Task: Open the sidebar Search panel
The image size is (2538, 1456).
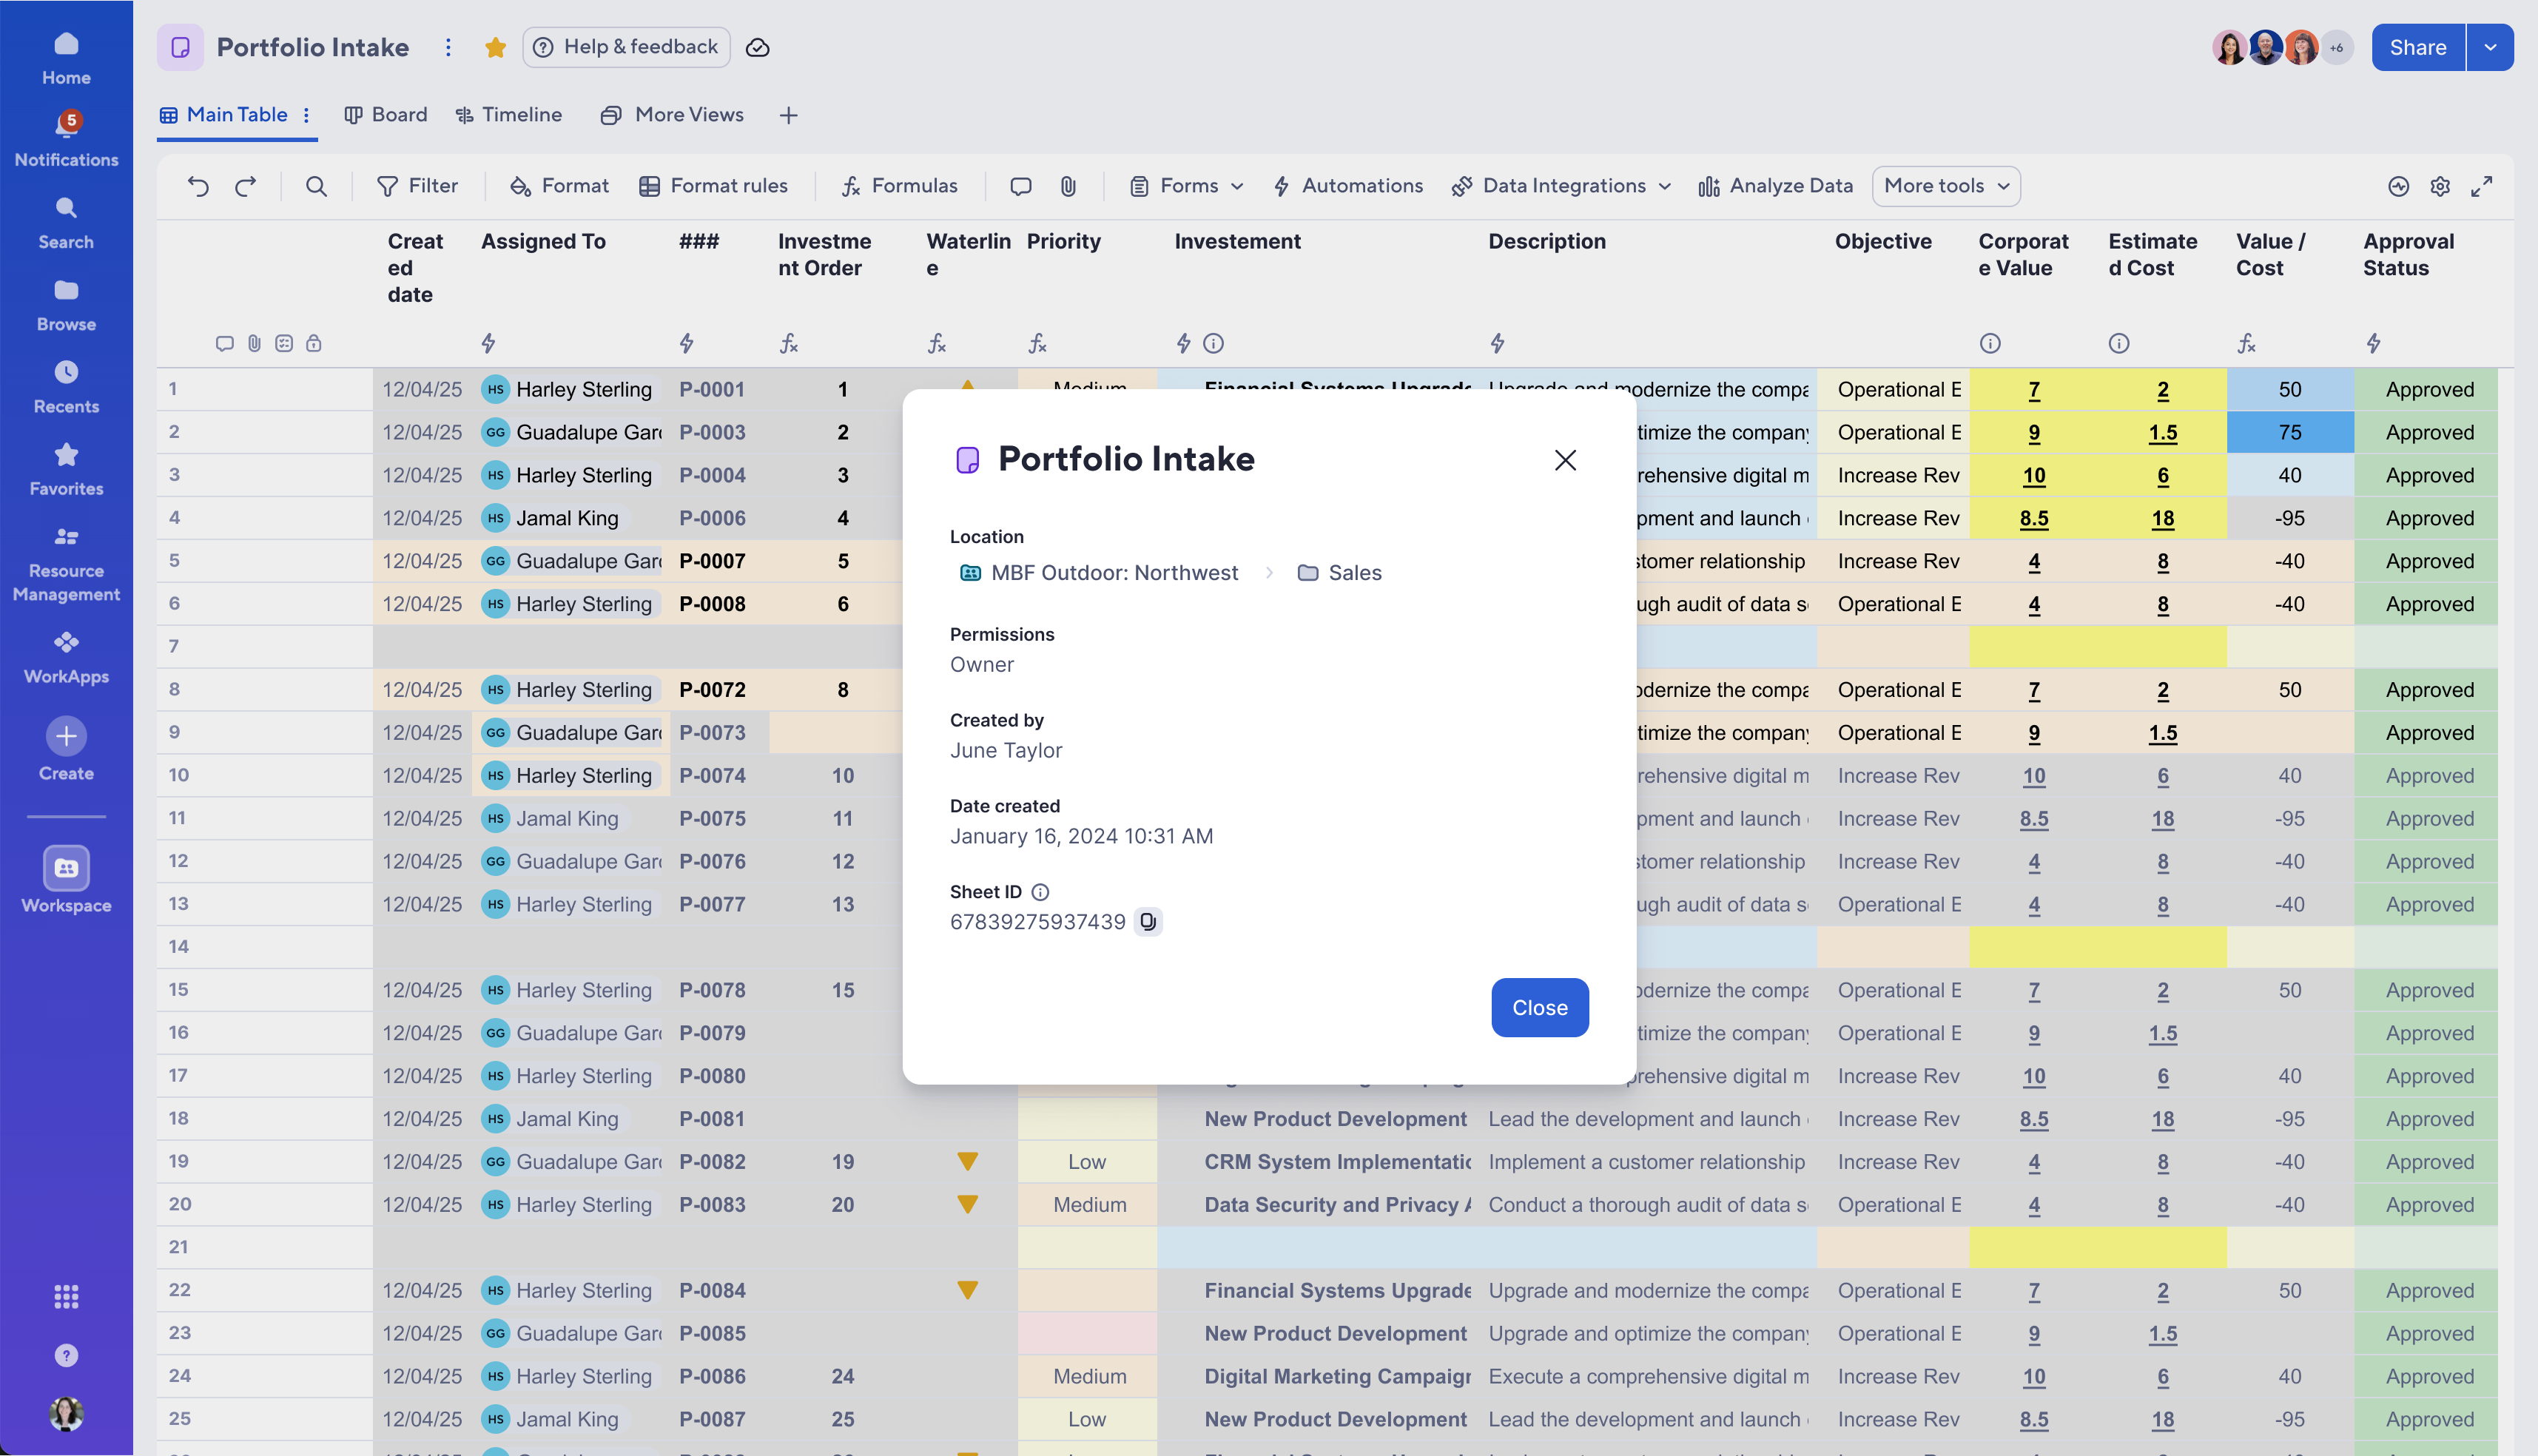Action: 65,220
